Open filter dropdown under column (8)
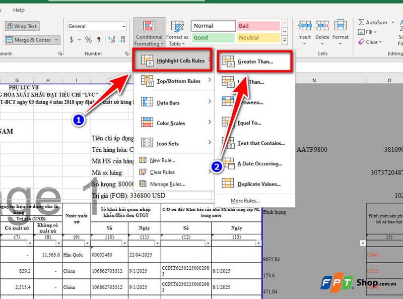403x299 pixels. (59, 243)
